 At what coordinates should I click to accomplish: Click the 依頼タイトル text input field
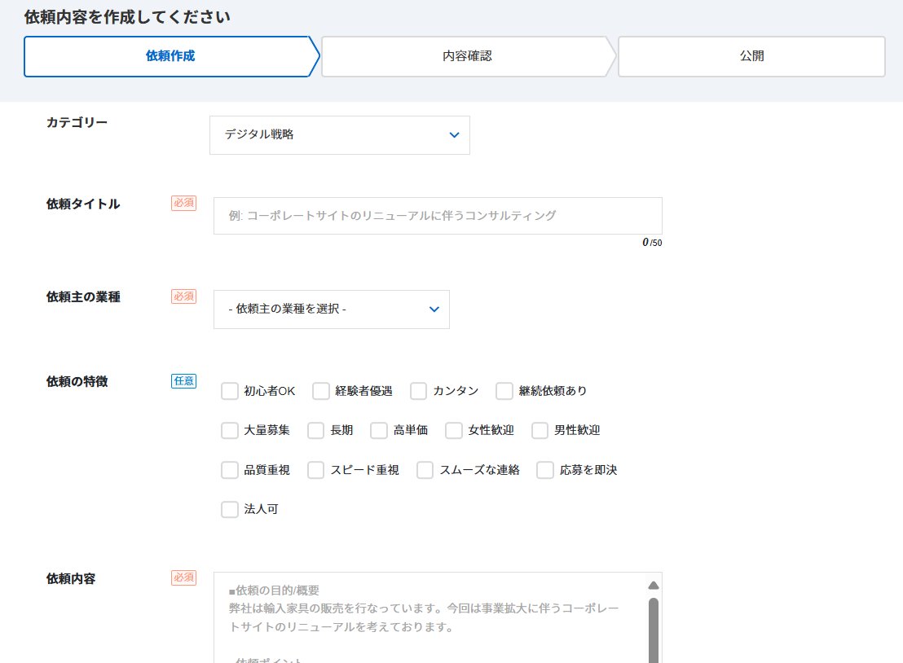pos(438,216)
